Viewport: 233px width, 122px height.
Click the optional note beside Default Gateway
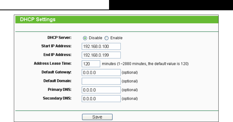(x=130, y=72)
